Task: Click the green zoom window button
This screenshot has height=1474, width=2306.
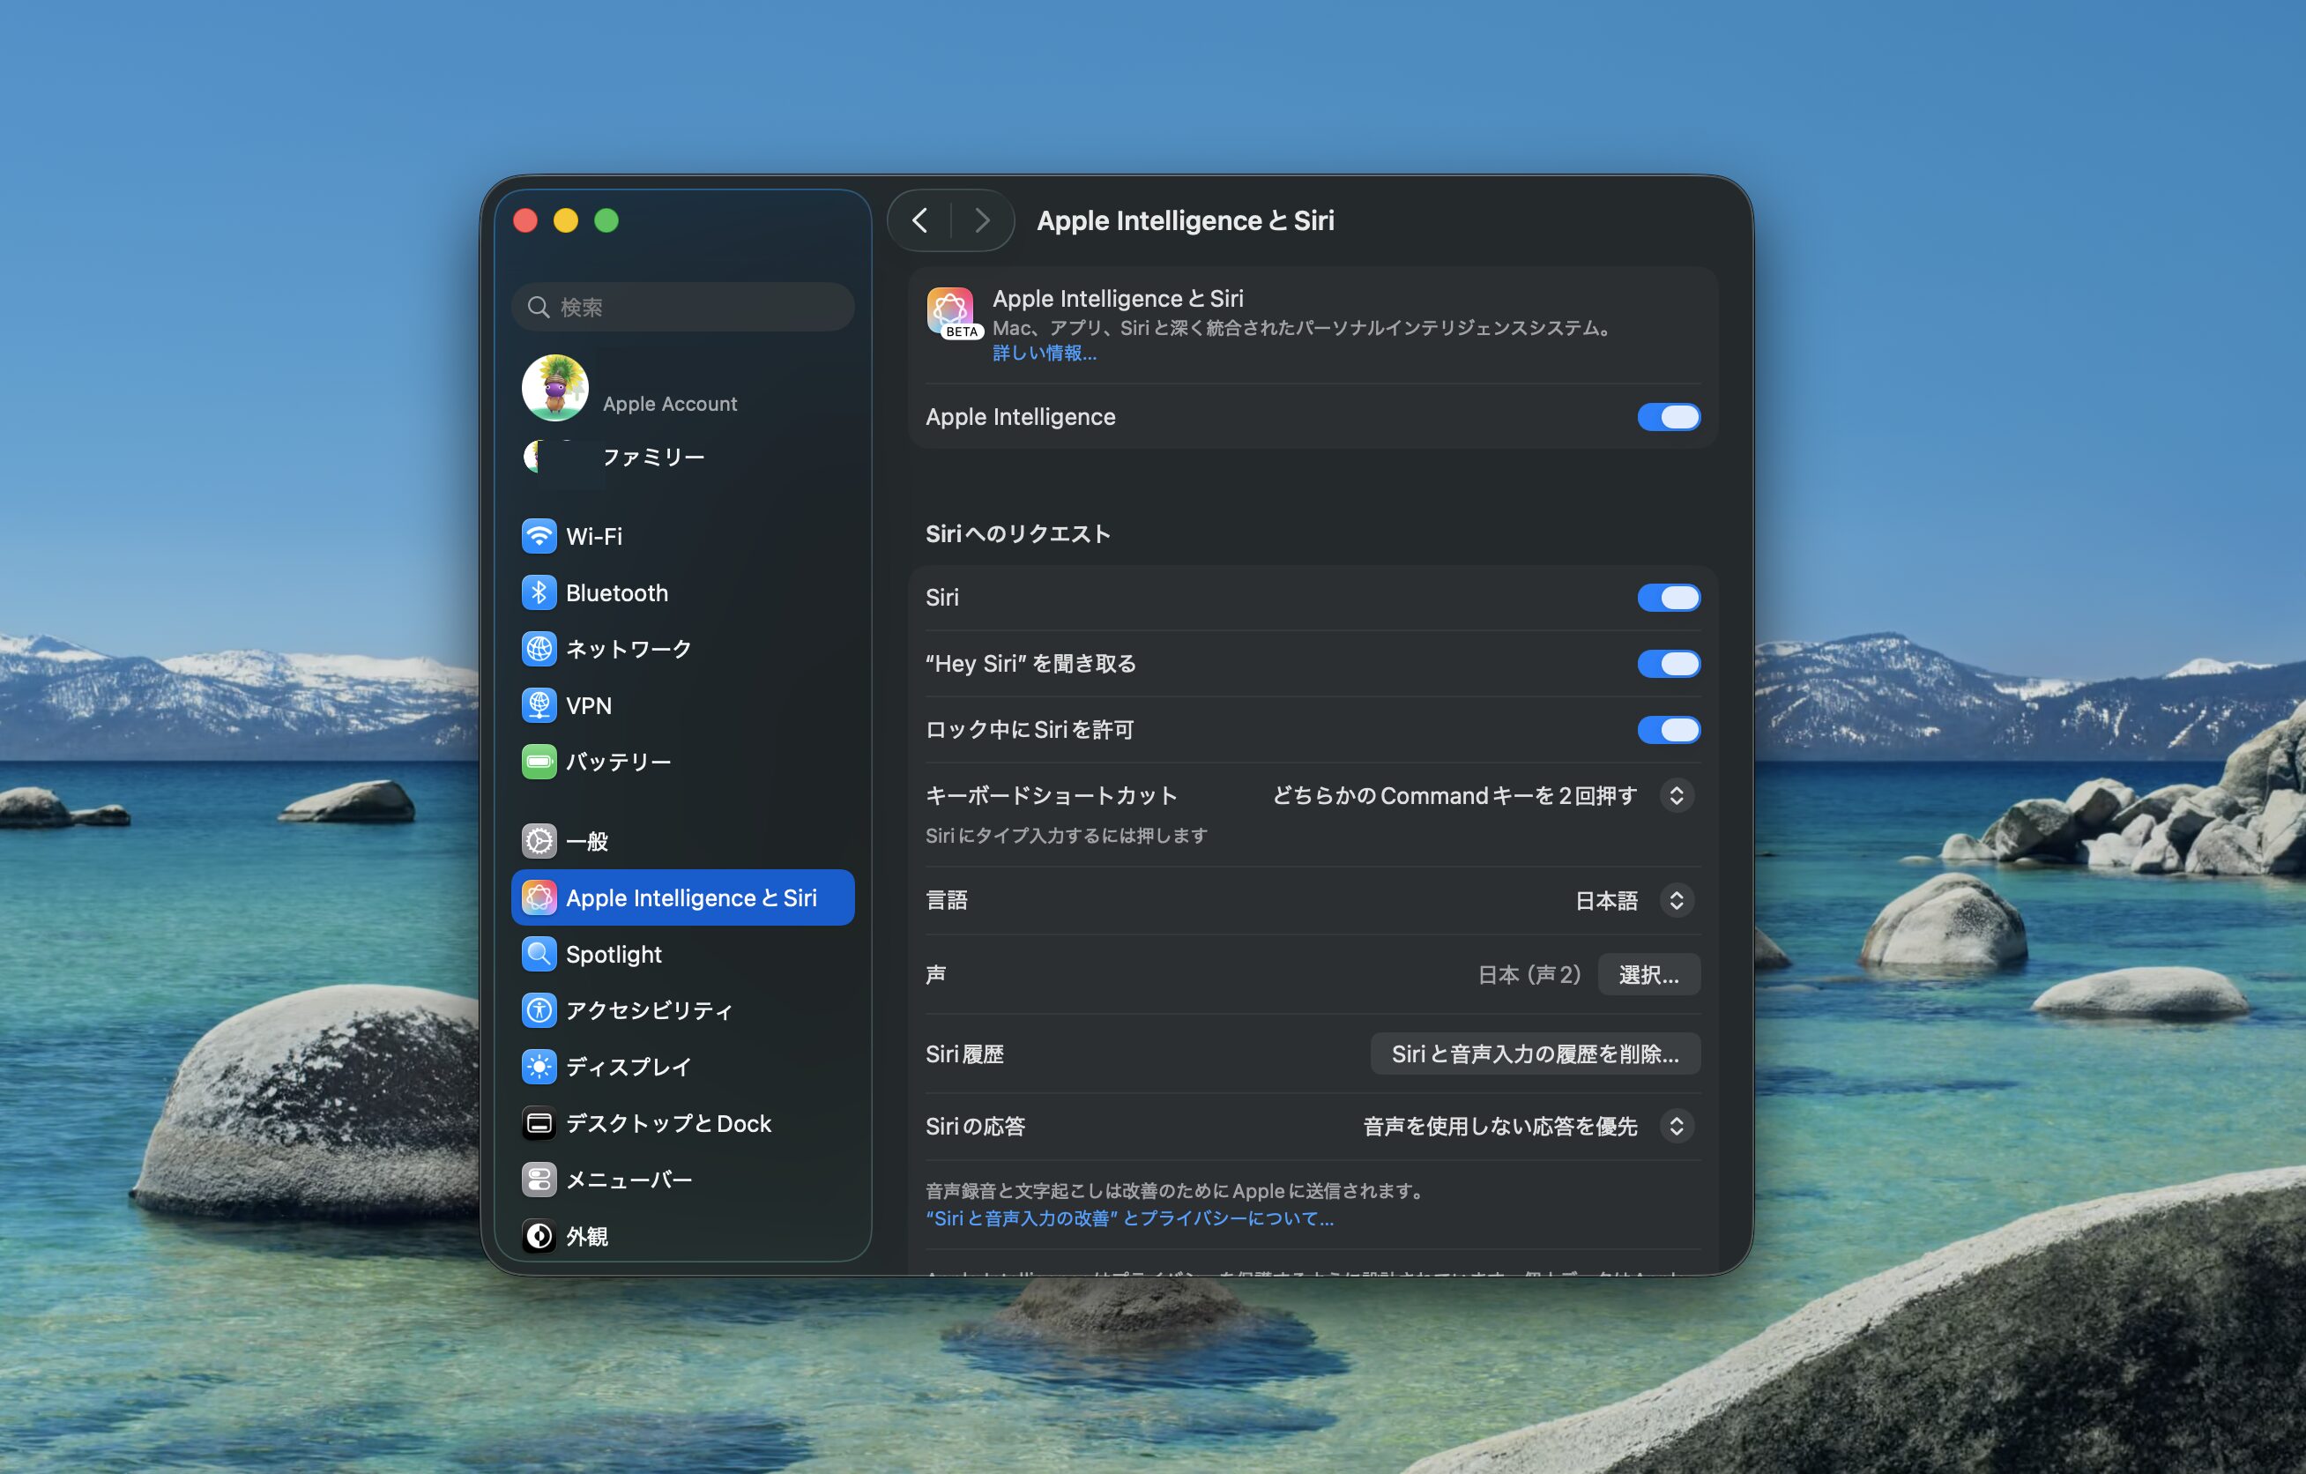Action: coord(606,221)
